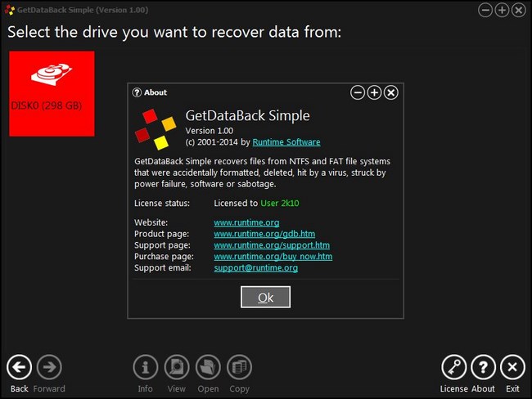Open the License key icon

click(454, 367)
